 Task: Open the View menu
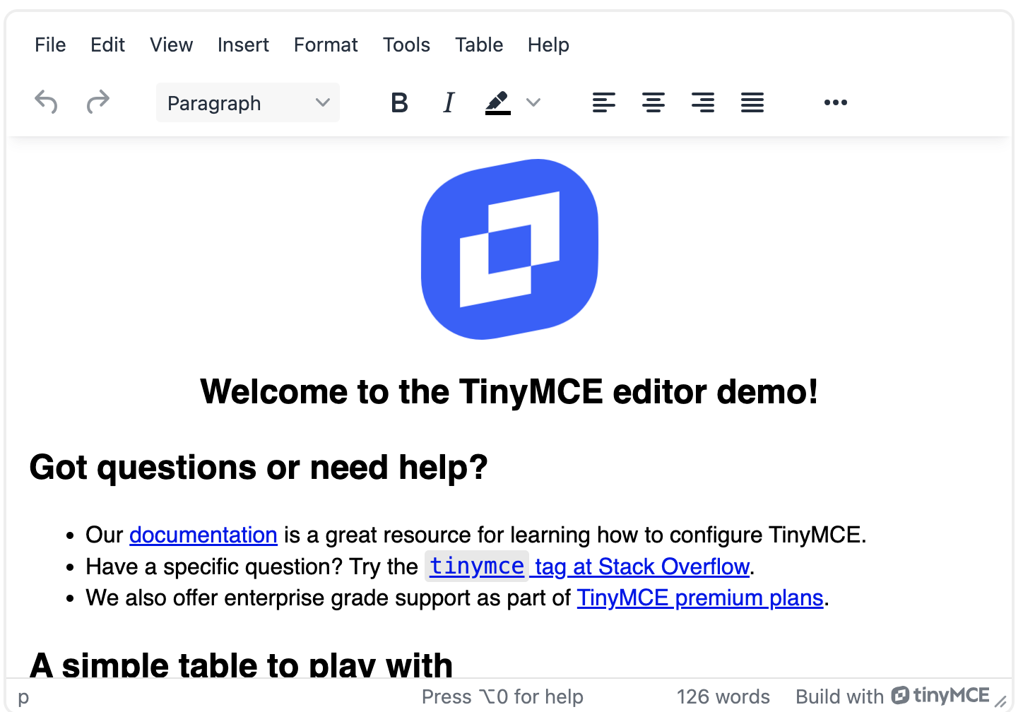click(171, 44)
